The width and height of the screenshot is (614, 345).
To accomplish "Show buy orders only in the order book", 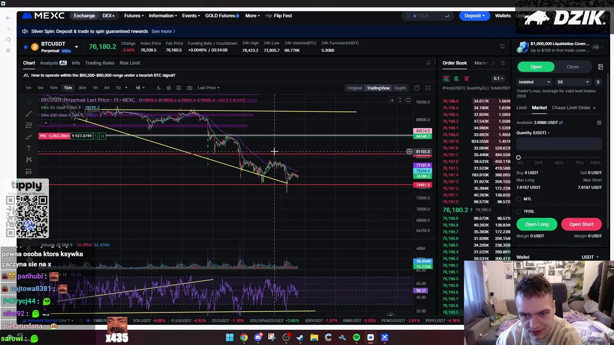I will 456,79.
